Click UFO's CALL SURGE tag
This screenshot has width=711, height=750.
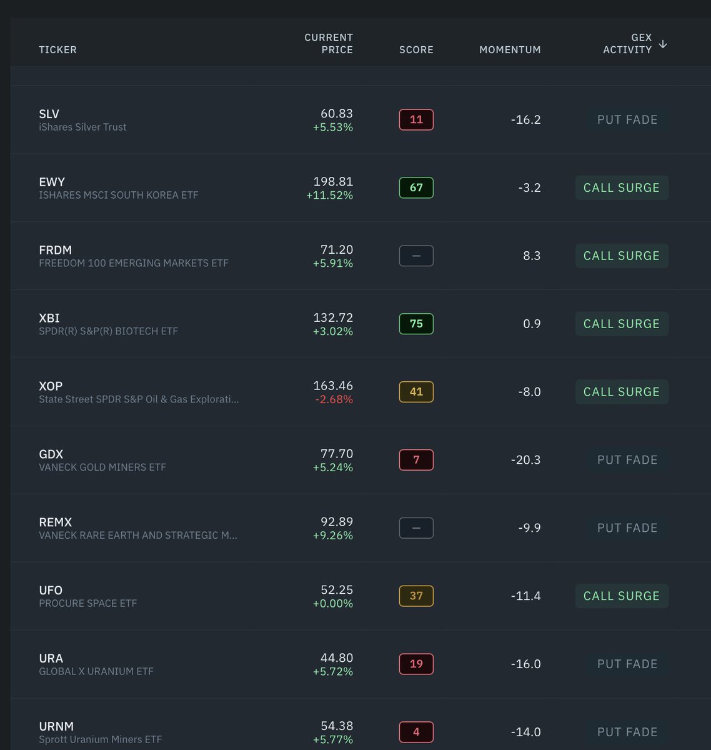click(622, 596)
